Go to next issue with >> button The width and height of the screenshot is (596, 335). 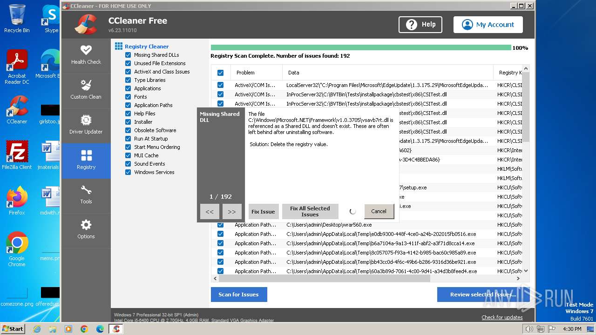tap(232, 212)
